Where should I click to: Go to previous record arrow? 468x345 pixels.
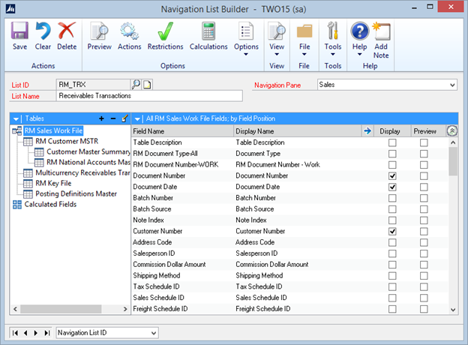pos(25,333)
